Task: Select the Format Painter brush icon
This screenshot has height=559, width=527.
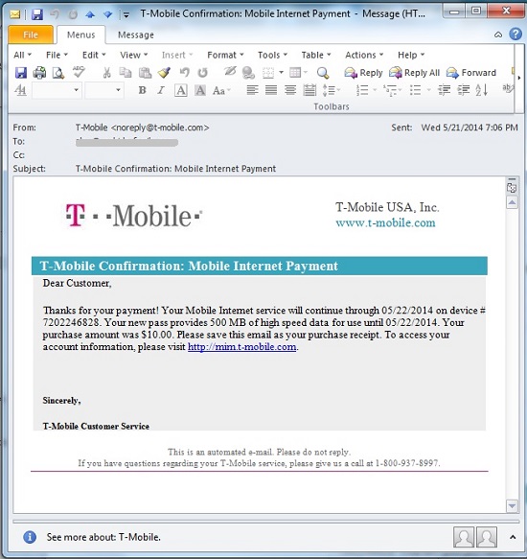Action: [164, 72]
